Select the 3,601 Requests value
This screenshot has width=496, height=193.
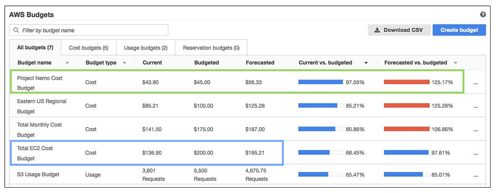click(x=153, y=174)
